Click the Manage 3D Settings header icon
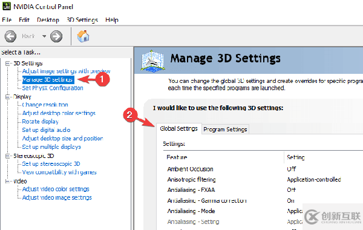The height and width of the screenshot is (230, 363). (153, 61)
